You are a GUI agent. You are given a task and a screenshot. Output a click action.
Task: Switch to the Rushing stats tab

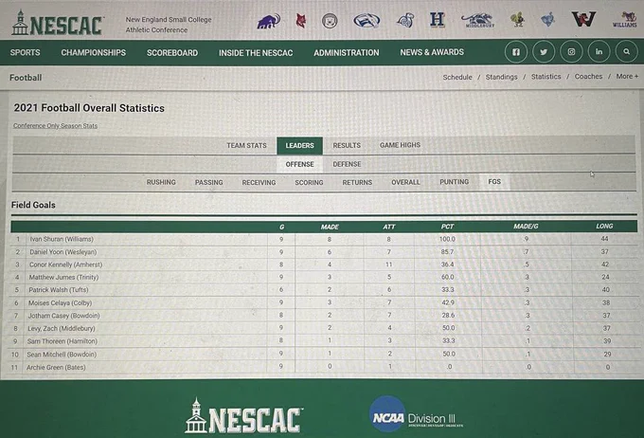tap(161, 182)
